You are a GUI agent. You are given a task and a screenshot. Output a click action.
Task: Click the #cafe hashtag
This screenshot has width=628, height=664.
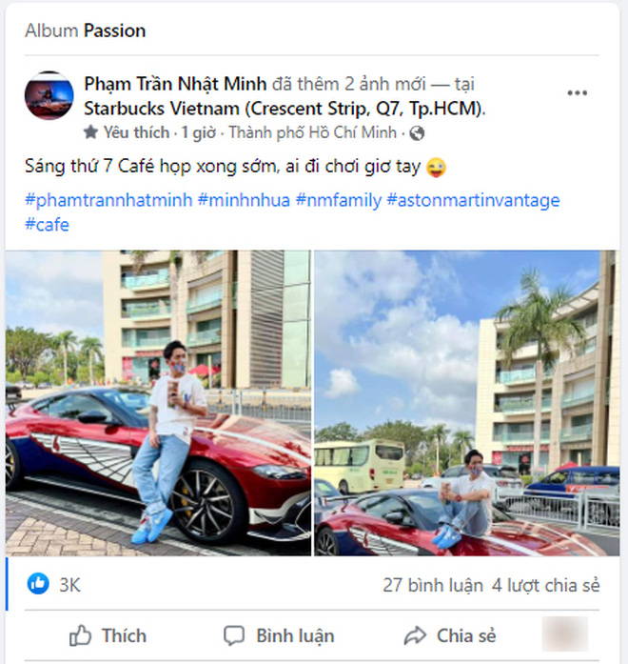[48, 225]
